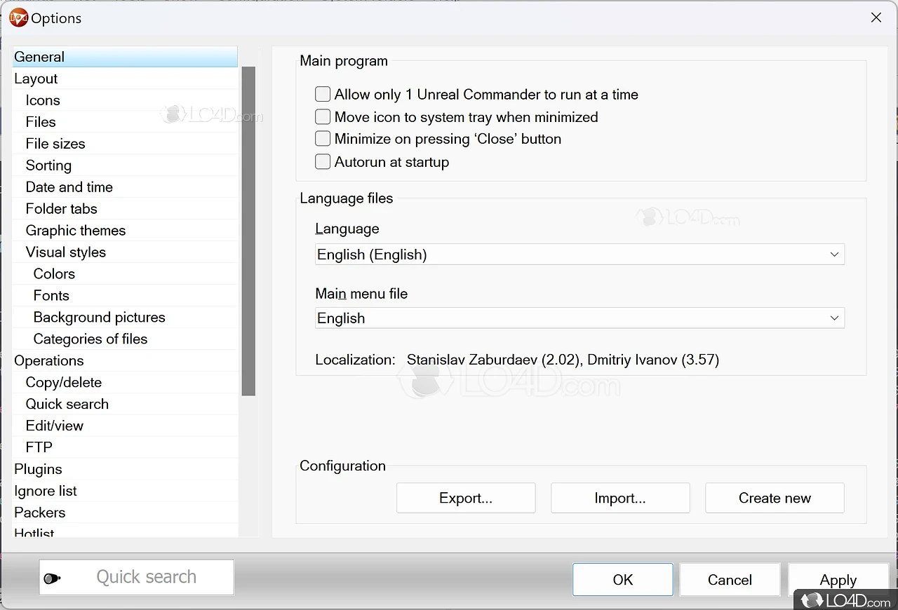This screenshot has width=898, height=610.
Task: Go to File sizes settings
Action: pyautogui.click(x=125, y=144)
